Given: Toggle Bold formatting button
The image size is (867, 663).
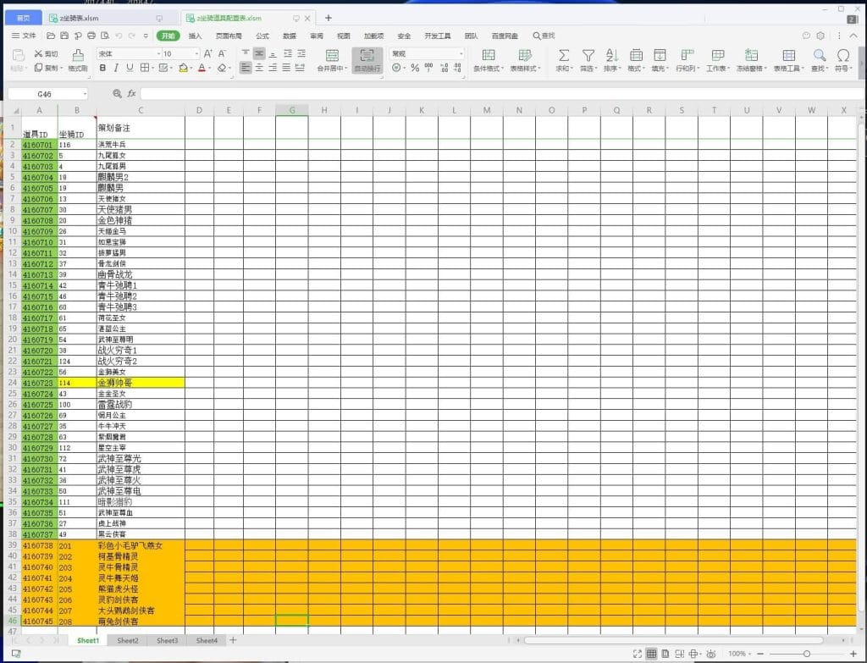Looking at the screenshot, I should pyautogui.click(x=104, y=68).
